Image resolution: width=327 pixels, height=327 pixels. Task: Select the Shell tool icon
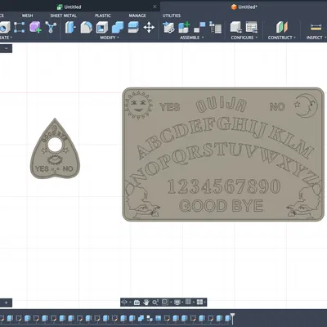coord(102,27)
